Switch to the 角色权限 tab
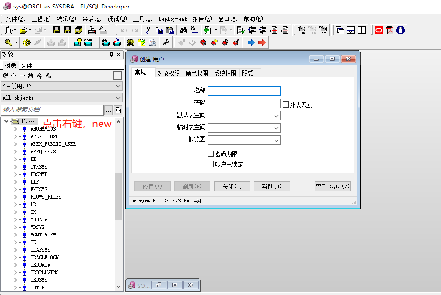The height and width of the screenshot is (295, 441). [x=197, y=73]
